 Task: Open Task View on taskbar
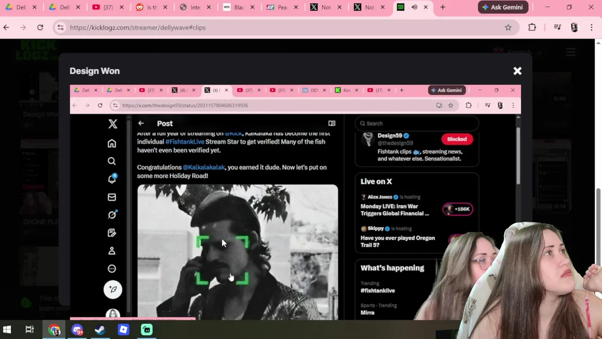pos(30,330)
